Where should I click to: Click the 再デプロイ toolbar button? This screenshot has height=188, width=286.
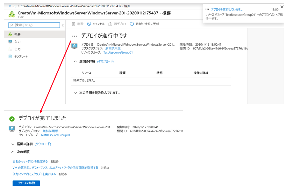117,24
